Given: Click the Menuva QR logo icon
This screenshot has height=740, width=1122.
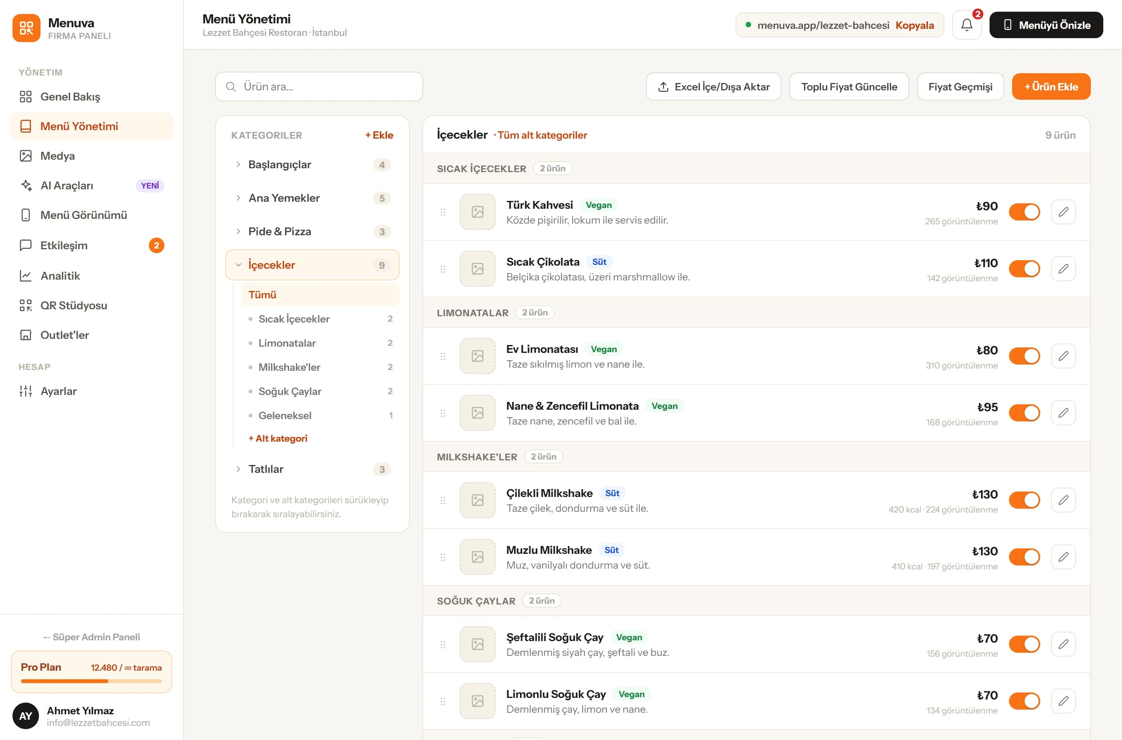Looking at the screenshot, I should point(26,28).
